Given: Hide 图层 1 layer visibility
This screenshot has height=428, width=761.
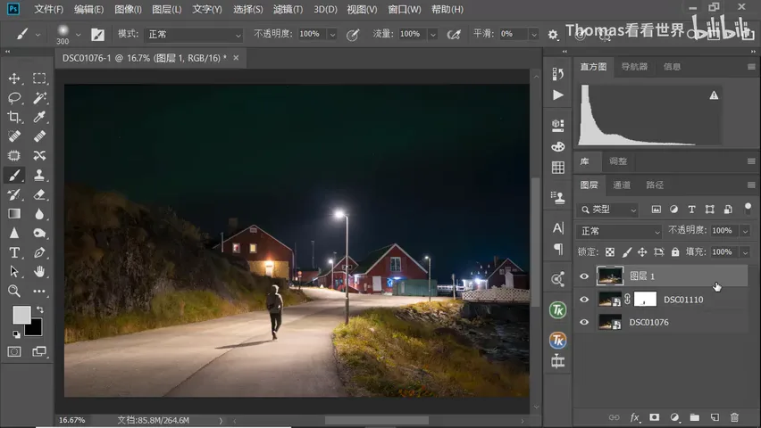Looking at the screenshot, I should click(584, 276).
